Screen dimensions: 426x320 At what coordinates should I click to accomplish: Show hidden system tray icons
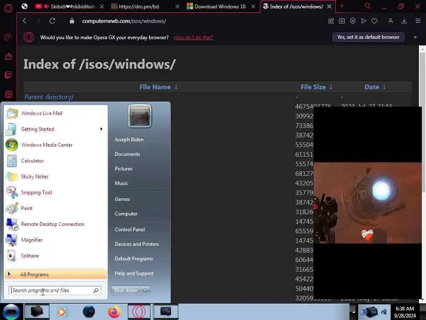pyautogui.click(x=354, y=312)
